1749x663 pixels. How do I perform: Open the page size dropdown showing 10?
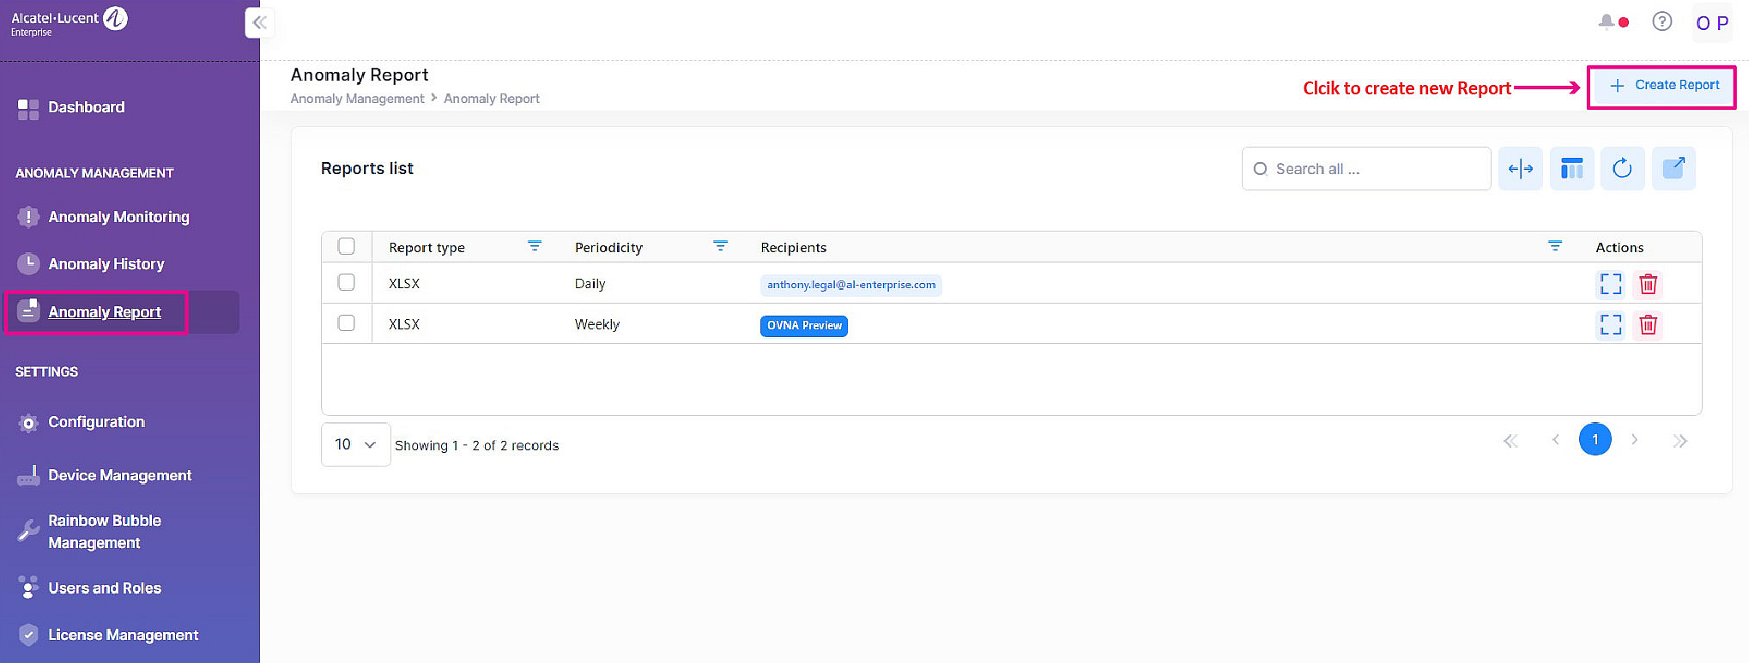coord(355,444)
